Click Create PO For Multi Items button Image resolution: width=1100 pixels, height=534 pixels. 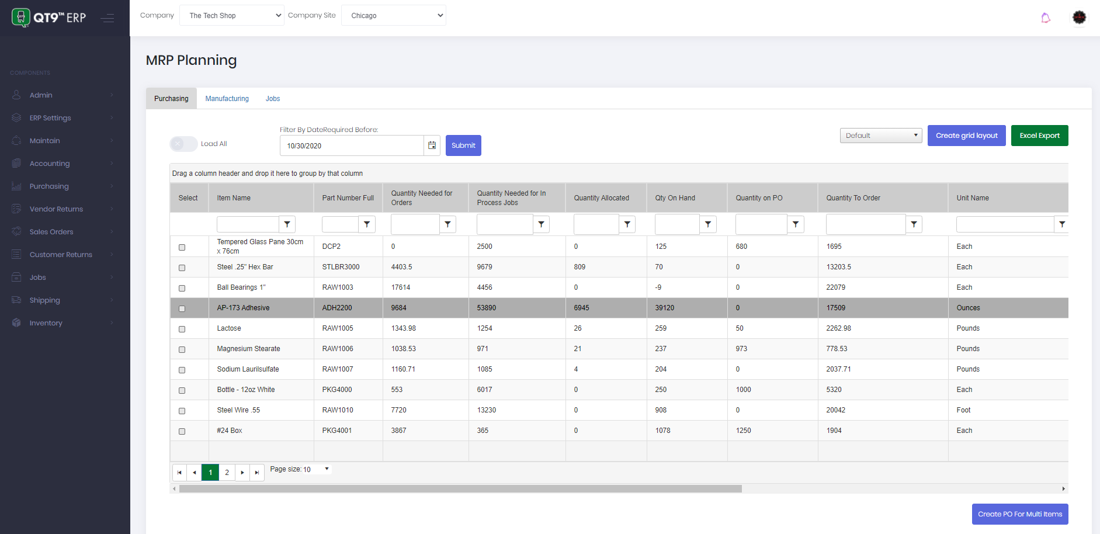[x=1019, y=514]
